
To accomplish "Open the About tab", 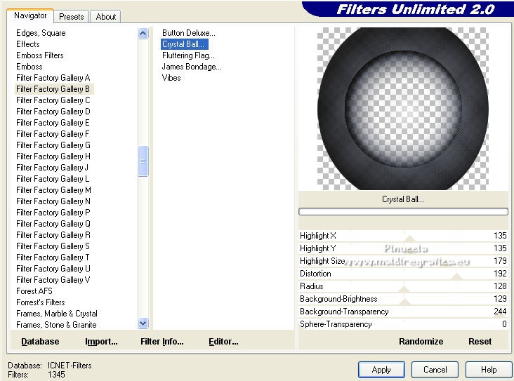I will coord(105,17).
